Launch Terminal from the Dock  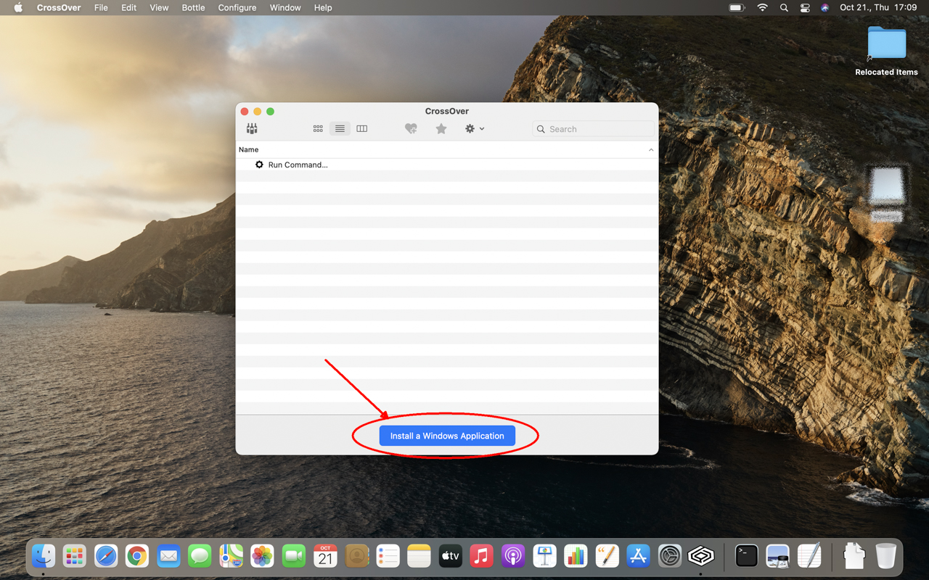746,556
